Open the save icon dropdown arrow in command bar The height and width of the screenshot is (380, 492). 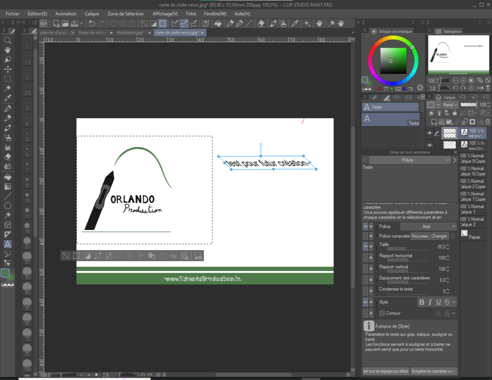click(81, 23)
